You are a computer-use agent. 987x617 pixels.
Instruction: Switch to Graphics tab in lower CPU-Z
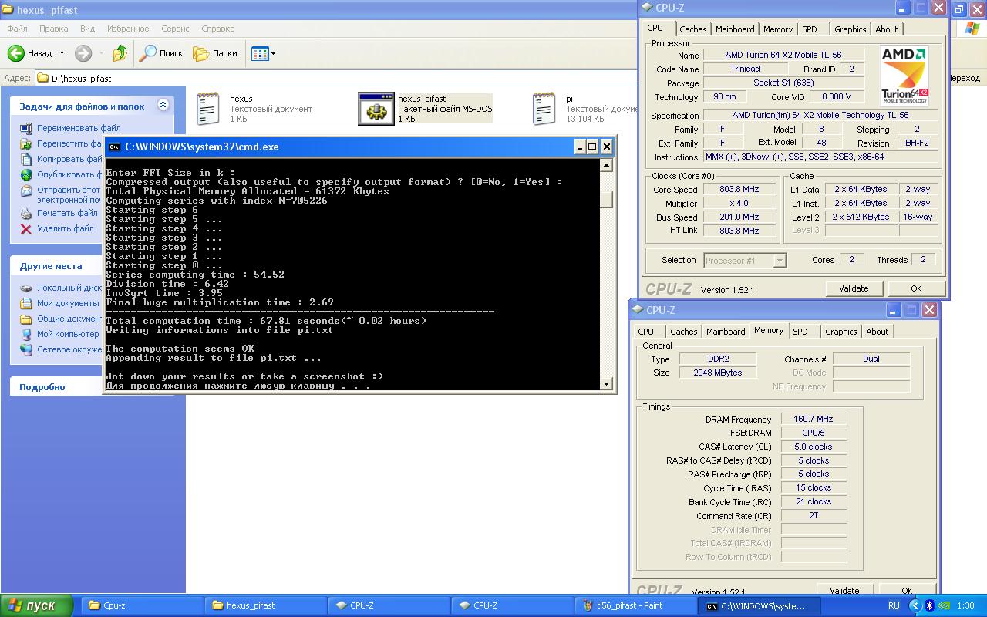click(840, 332)
